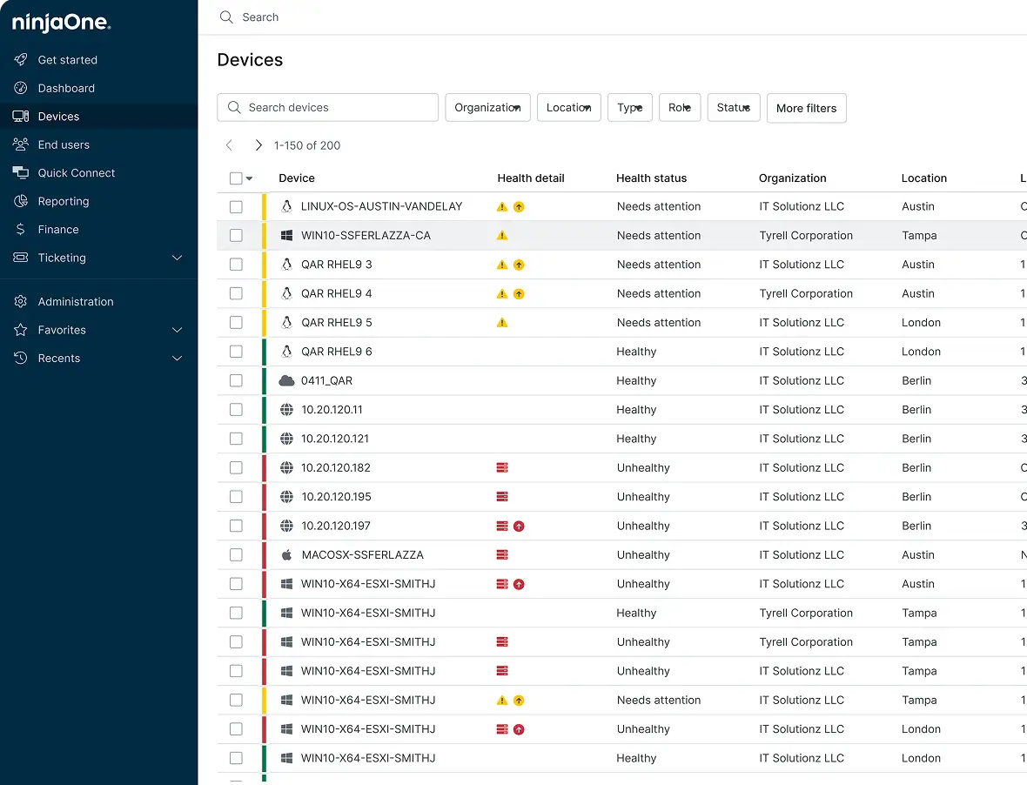Tick the checkbox for QAR RHEL9 3

point(236,264)
